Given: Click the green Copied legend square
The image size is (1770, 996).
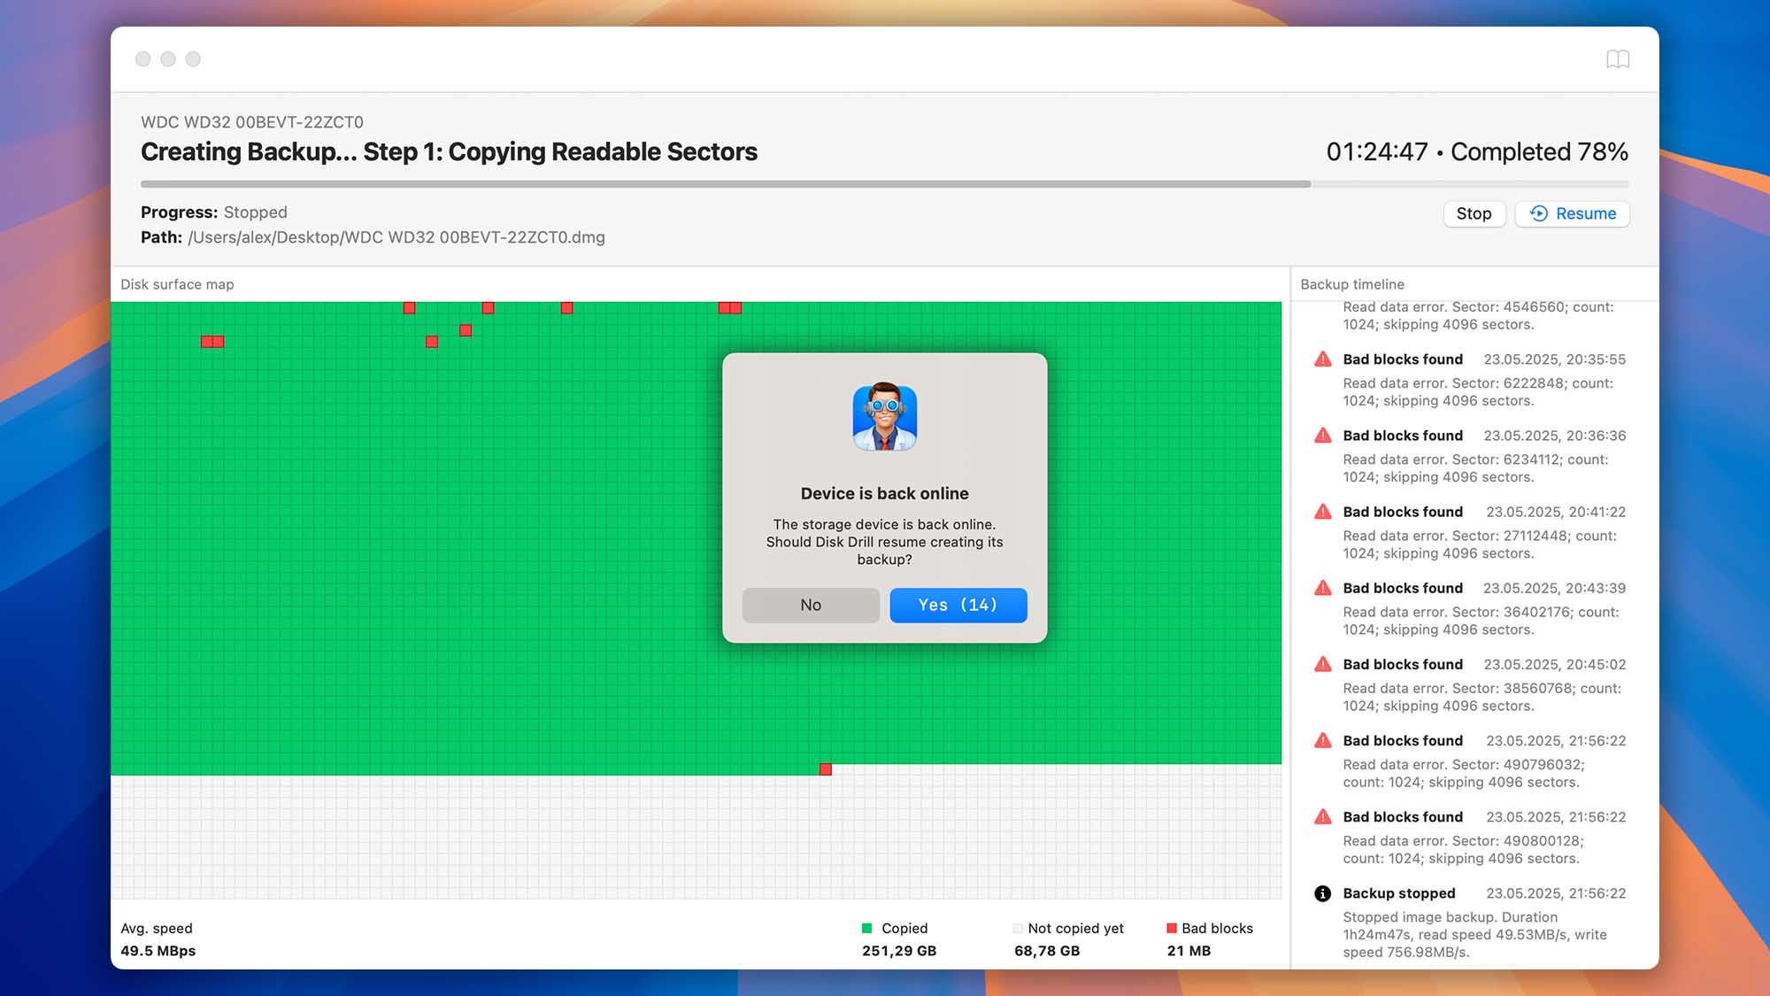Looking at the screenshot, I should [x=866, y=928].
